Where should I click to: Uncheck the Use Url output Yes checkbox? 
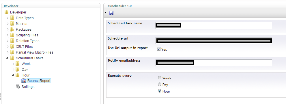click(x=158, y=49)
